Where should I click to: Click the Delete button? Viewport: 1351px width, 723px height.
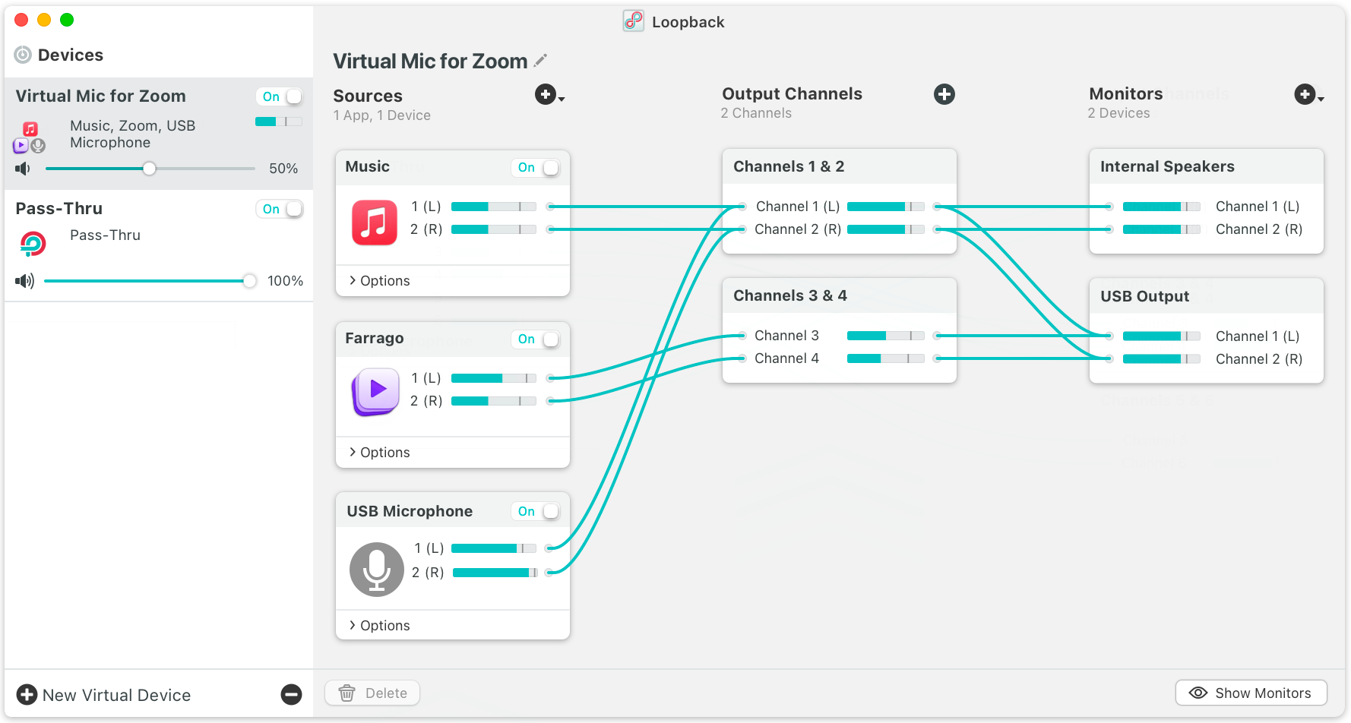(372, 693)
